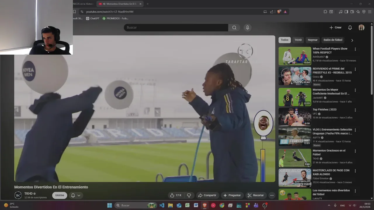This screenshot has height=210, width=374.
Task: Open Visual Studio Code from taskbar
Action: point(162,205)
